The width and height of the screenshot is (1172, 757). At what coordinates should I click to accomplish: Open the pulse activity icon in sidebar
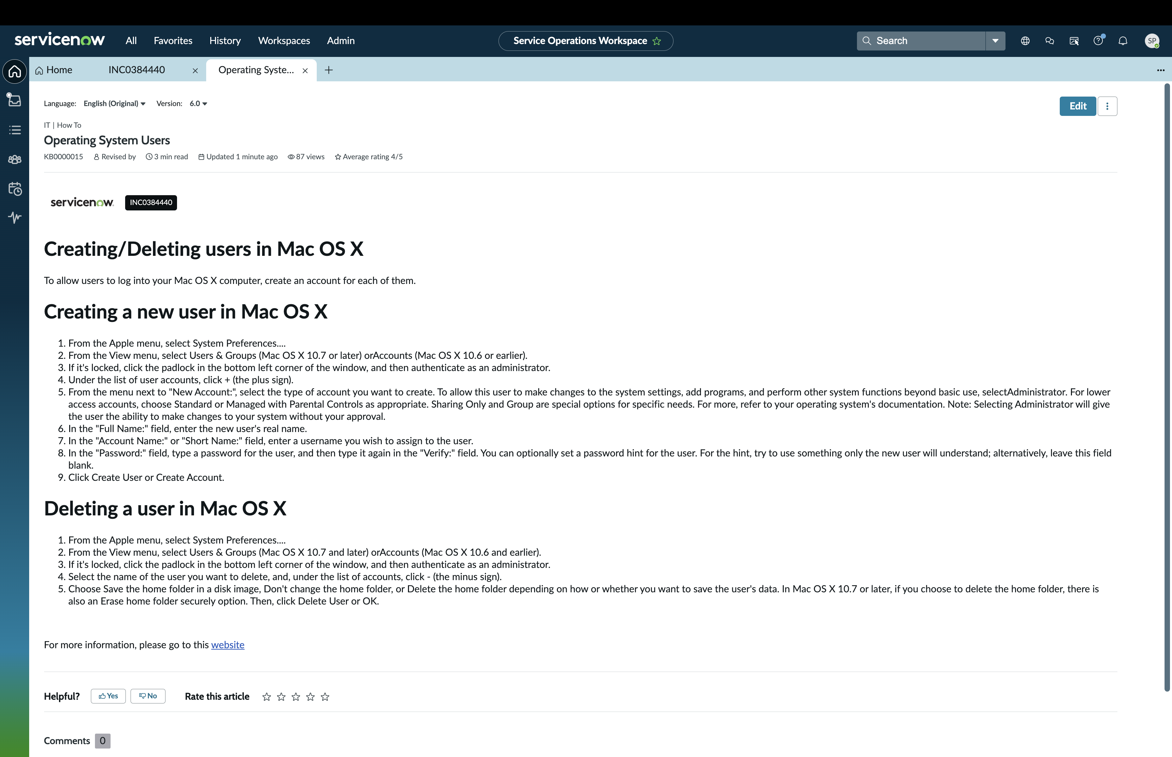15,217
